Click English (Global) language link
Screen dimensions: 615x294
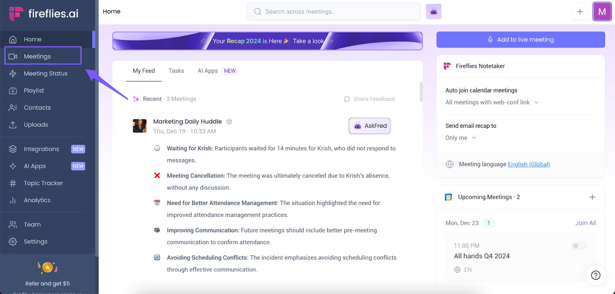529,164
